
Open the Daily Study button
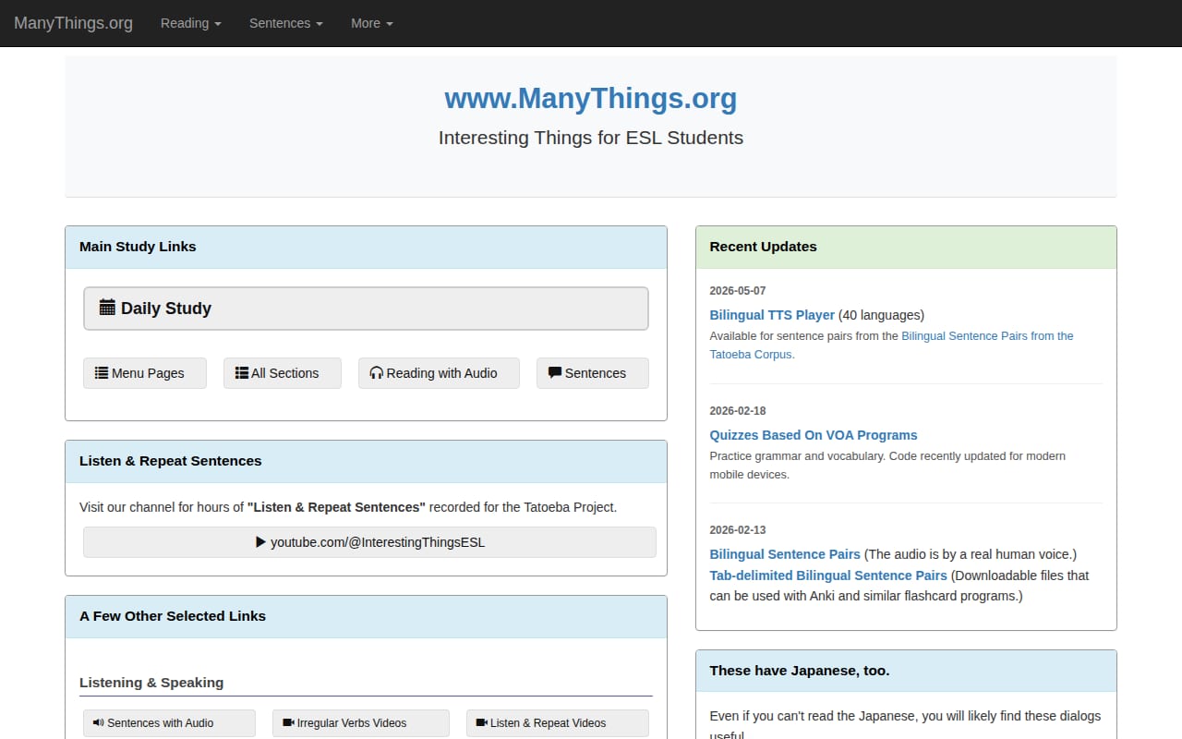click(366, 309)
